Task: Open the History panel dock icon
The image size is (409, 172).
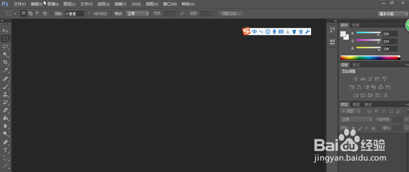Action: (x=332, y=29)
